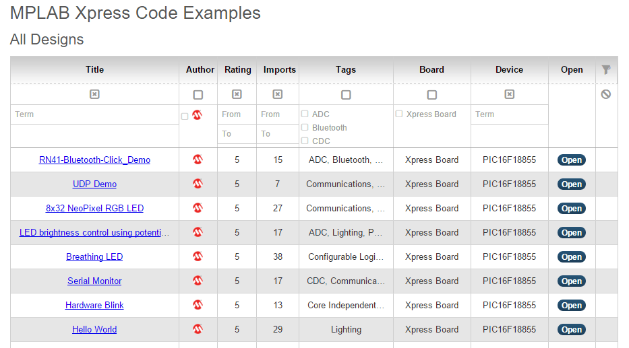This screenshot has height=348, width=629.
Task: Focus the Device Term filter field
Action: tap(509, 114)
